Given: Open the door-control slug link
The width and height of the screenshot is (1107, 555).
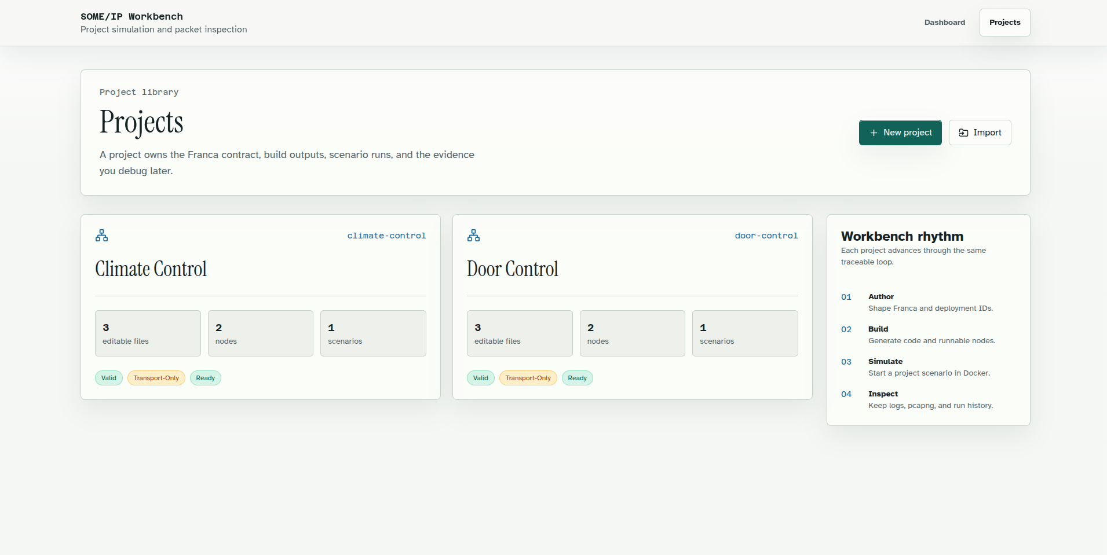Looking at the screenshot, I should [766, 236].
